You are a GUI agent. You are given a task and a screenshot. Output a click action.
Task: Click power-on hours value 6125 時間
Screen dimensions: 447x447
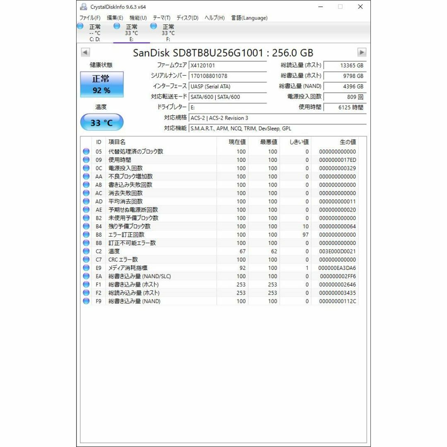click(x=345, y=108)
